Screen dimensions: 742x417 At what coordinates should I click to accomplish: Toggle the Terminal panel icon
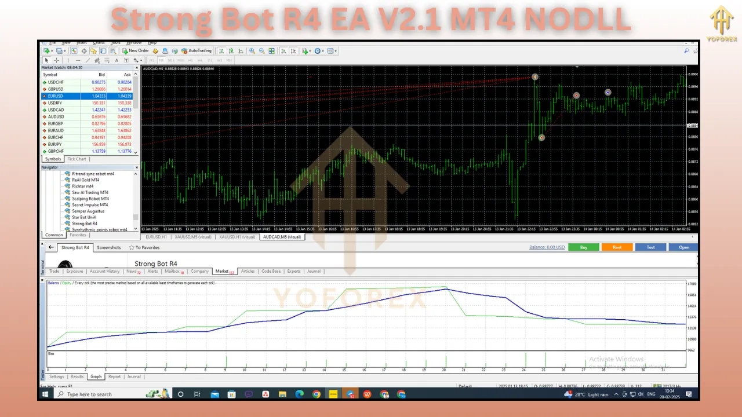coord(103,51)
